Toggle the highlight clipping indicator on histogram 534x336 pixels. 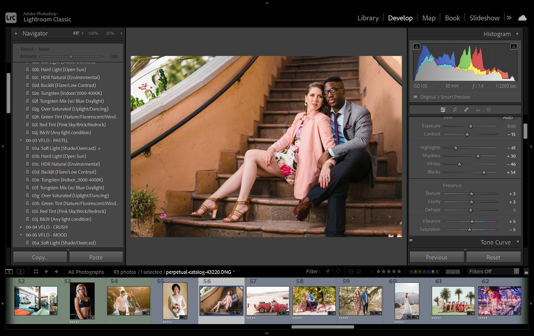[x=514, y=46]
